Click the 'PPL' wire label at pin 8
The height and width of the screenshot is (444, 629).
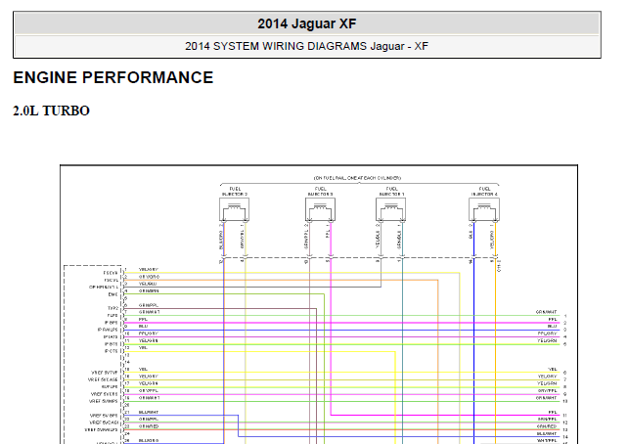[143, 319]
